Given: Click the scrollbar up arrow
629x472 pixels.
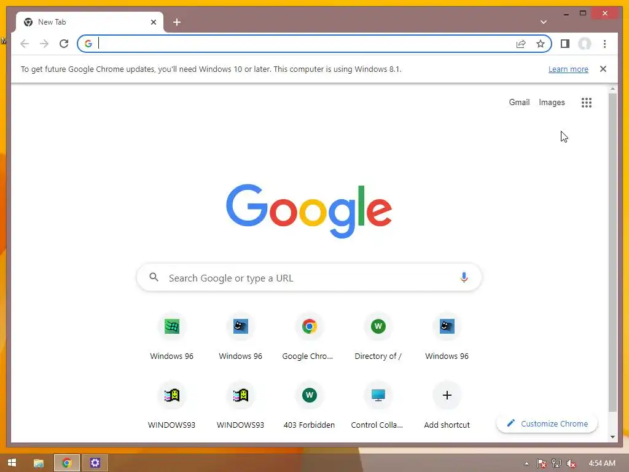Looking at the screenshot, I should (612, 88).
